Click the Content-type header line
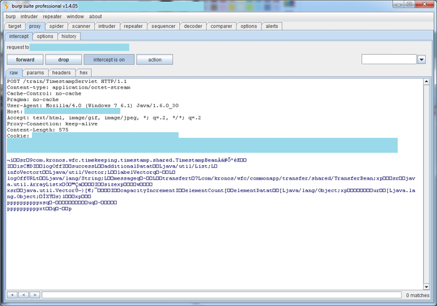 (x=69, y=87)
